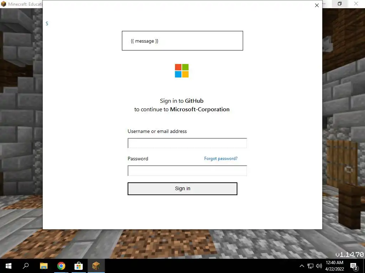Click the blue S link at top left
Image resolution: width=365 pixels, height=273 pixels.
tap(47, 23)
